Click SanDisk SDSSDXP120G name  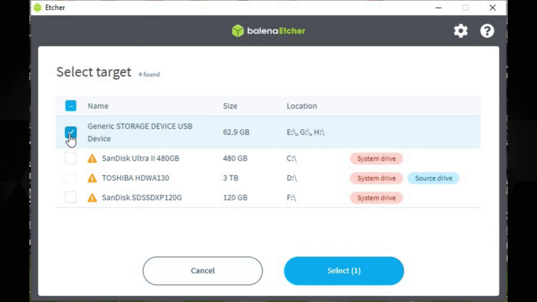(142, 197)
